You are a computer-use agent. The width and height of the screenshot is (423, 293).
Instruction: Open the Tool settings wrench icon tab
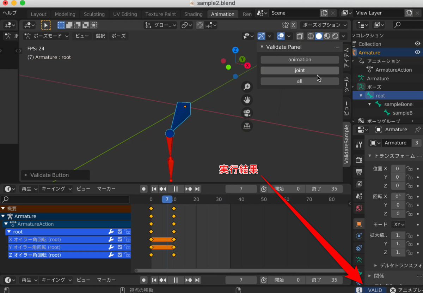tap(359, 144)
